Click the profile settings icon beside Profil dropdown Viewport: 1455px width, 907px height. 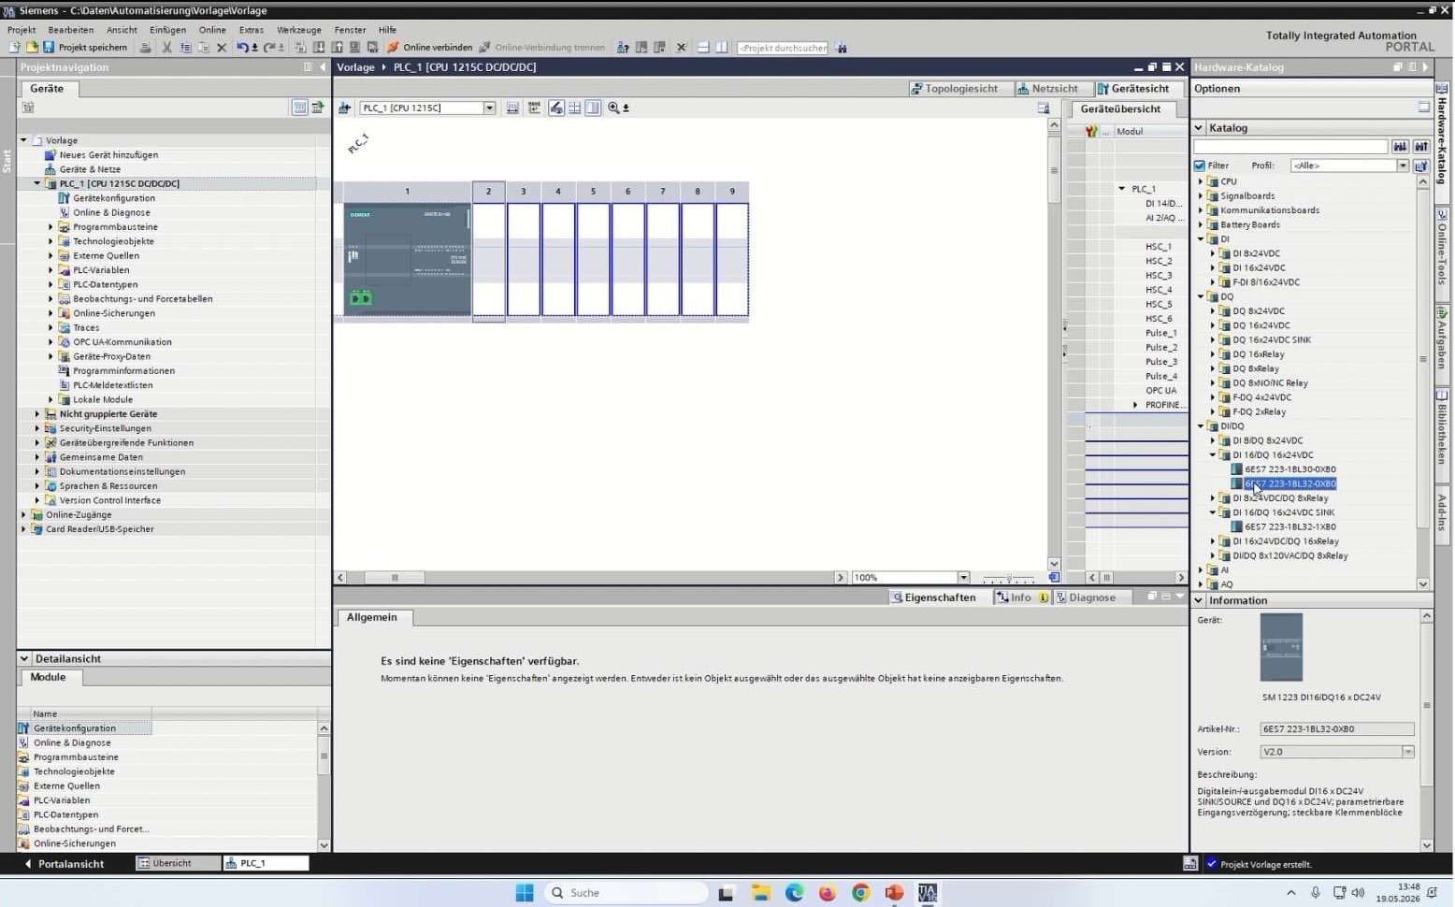point(1420,166)
